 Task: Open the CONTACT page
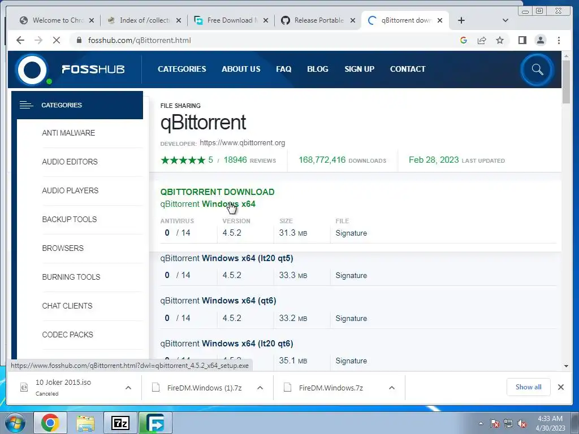408,69
